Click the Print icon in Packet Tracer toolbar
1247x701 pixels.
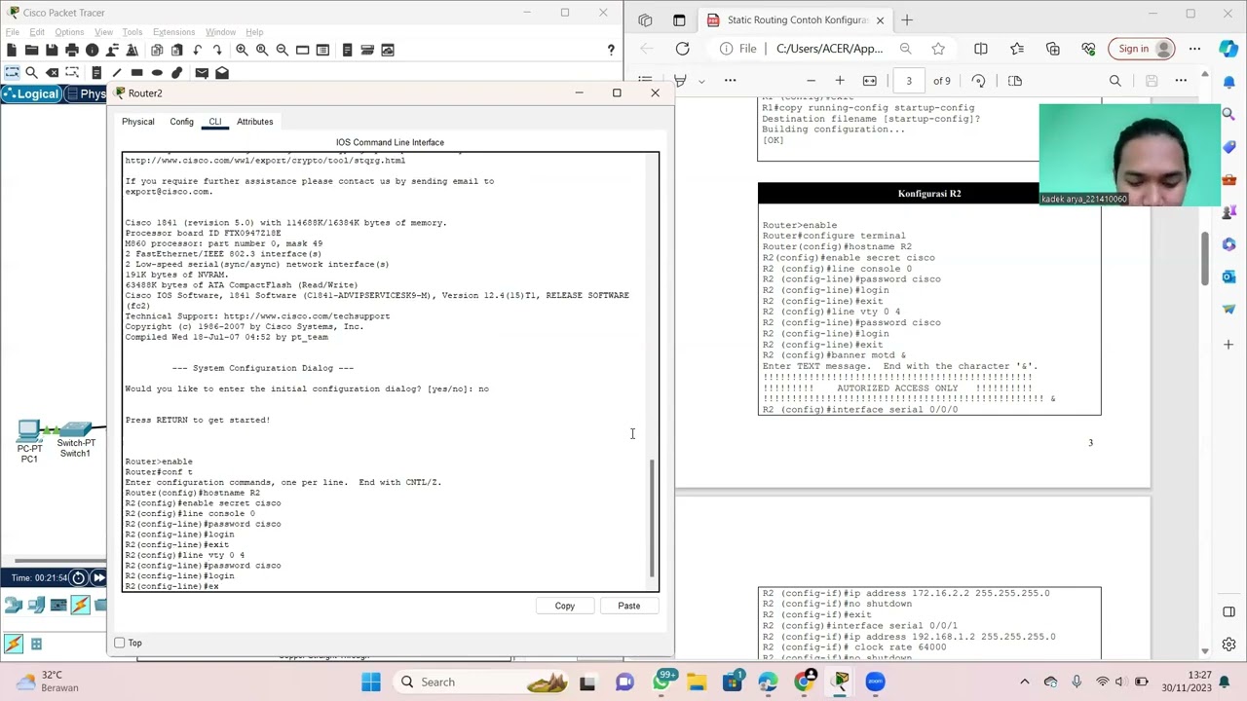point(72,50)
